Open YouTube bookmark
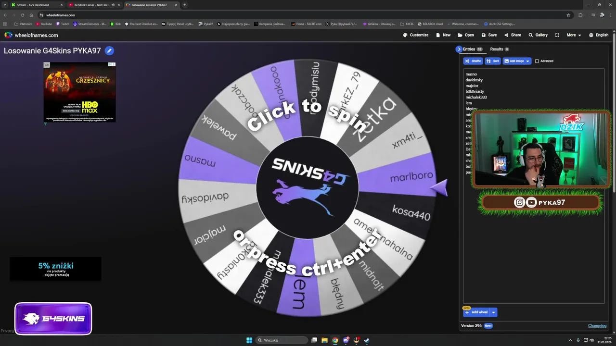Screen dimensions: 616x346 coord(44,24)
